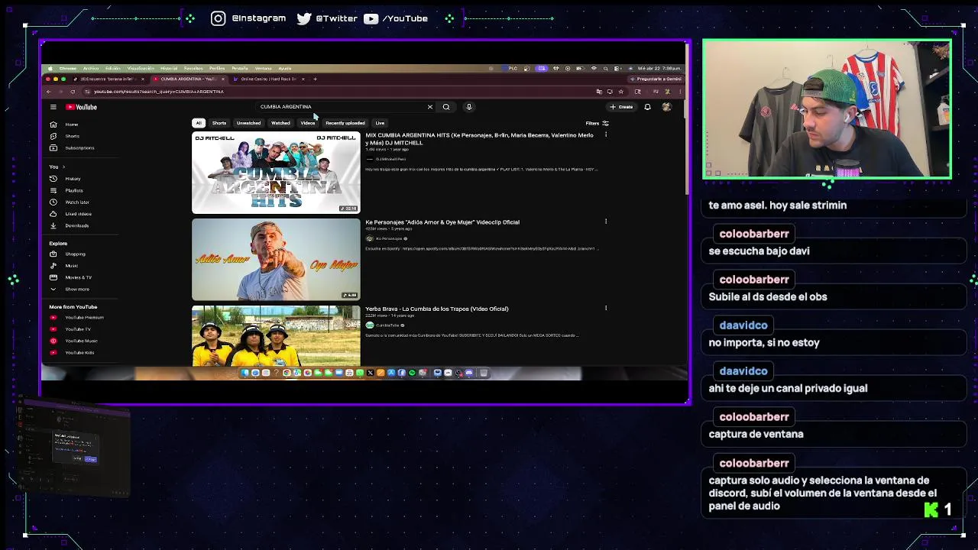The width and height of the screenshot is (978, 550).
Task: Click the Home icon in sidebar
Action: click(53, 125)
